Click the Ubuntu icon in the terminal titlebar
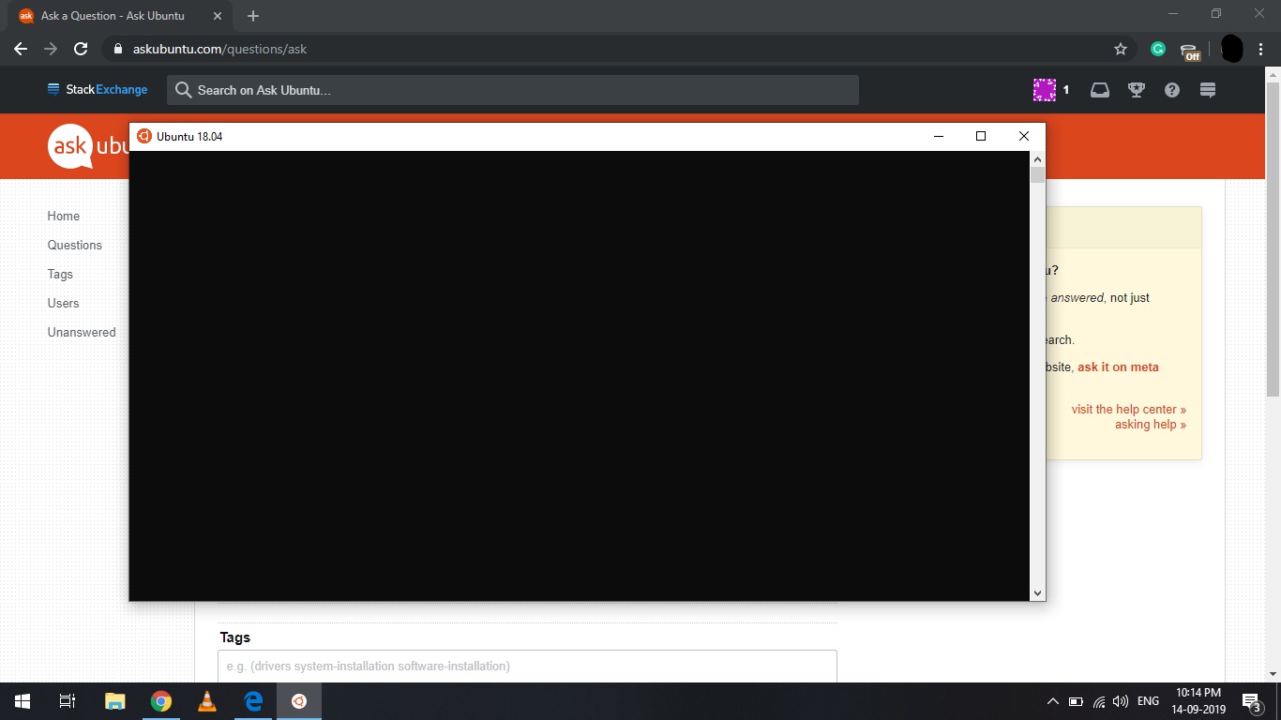 pos(144,136)
